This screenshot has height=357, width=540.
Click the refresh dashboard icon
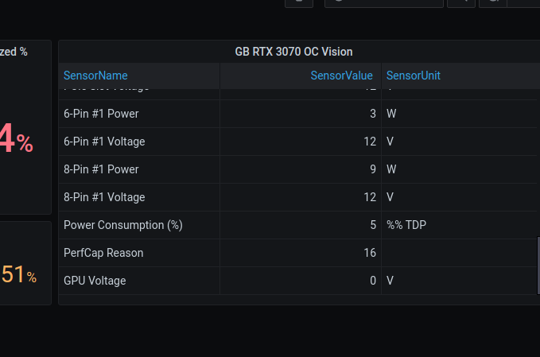pyautogui.click(x=493, y=2)
